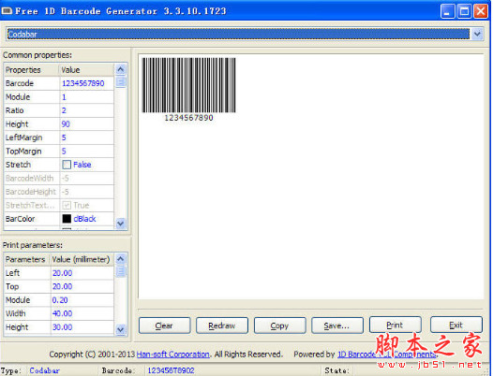
Task: Select the clBlack BarColor value
Action: coord(84,219)
